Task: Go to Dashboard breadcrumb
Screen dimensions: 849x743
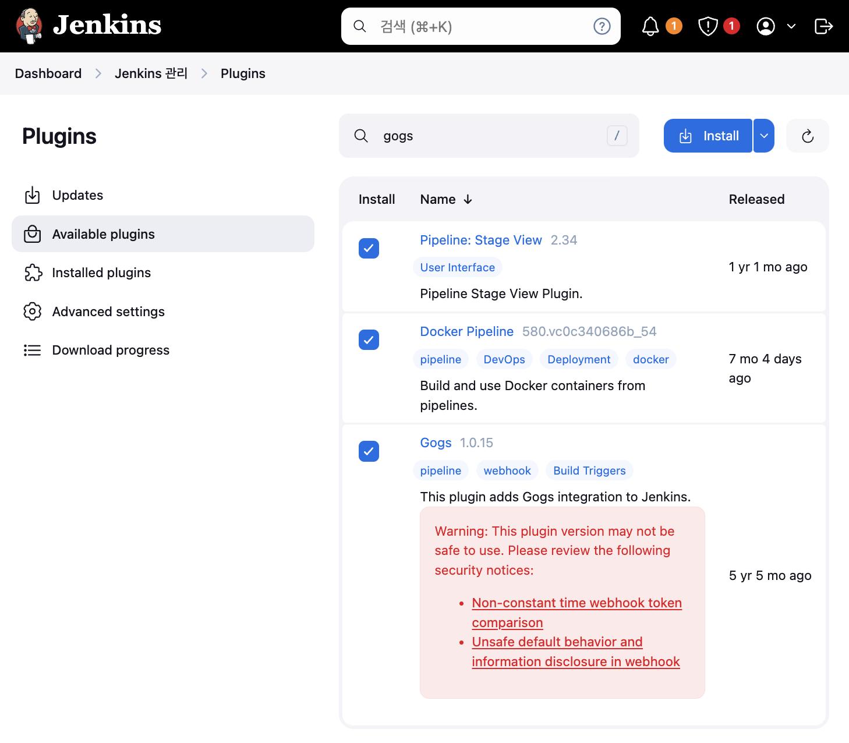Action: pos(48,73)
